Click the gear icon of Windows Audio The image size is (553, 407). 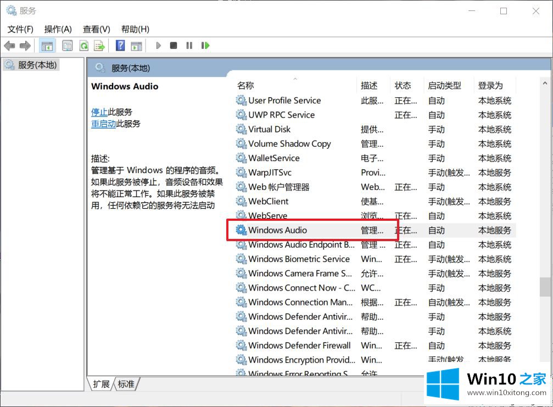tap(241, 230)
